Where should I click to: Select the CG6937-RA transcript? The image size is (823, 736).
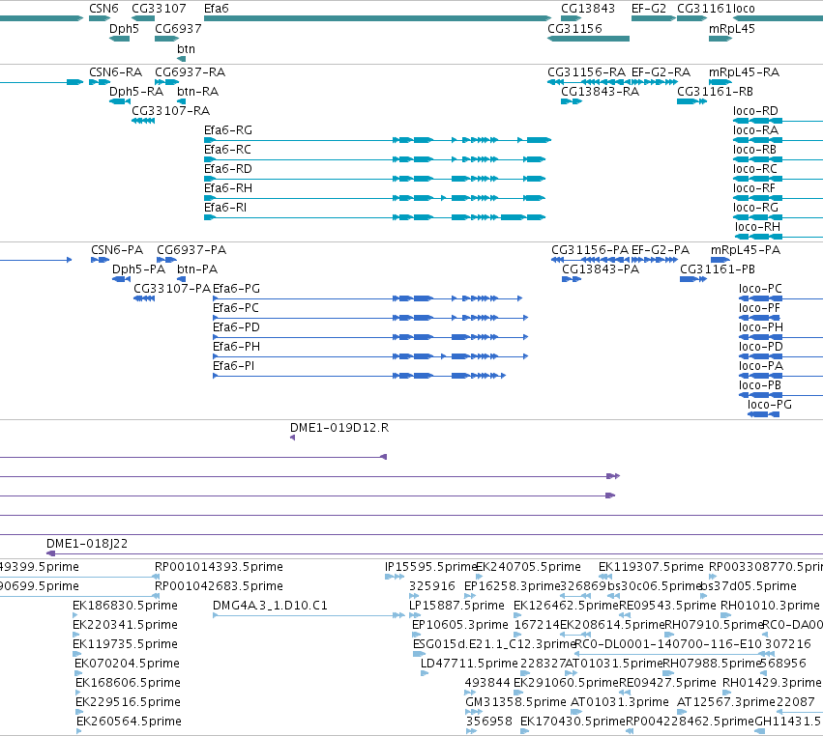click(167, 82)
